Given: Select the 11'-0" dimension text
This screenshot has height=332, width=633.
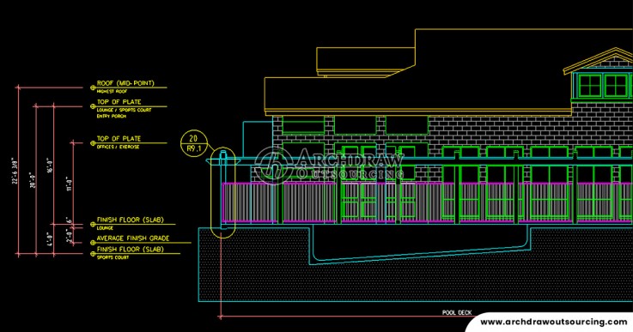Looking at the screenshot, I should (70, 183).
